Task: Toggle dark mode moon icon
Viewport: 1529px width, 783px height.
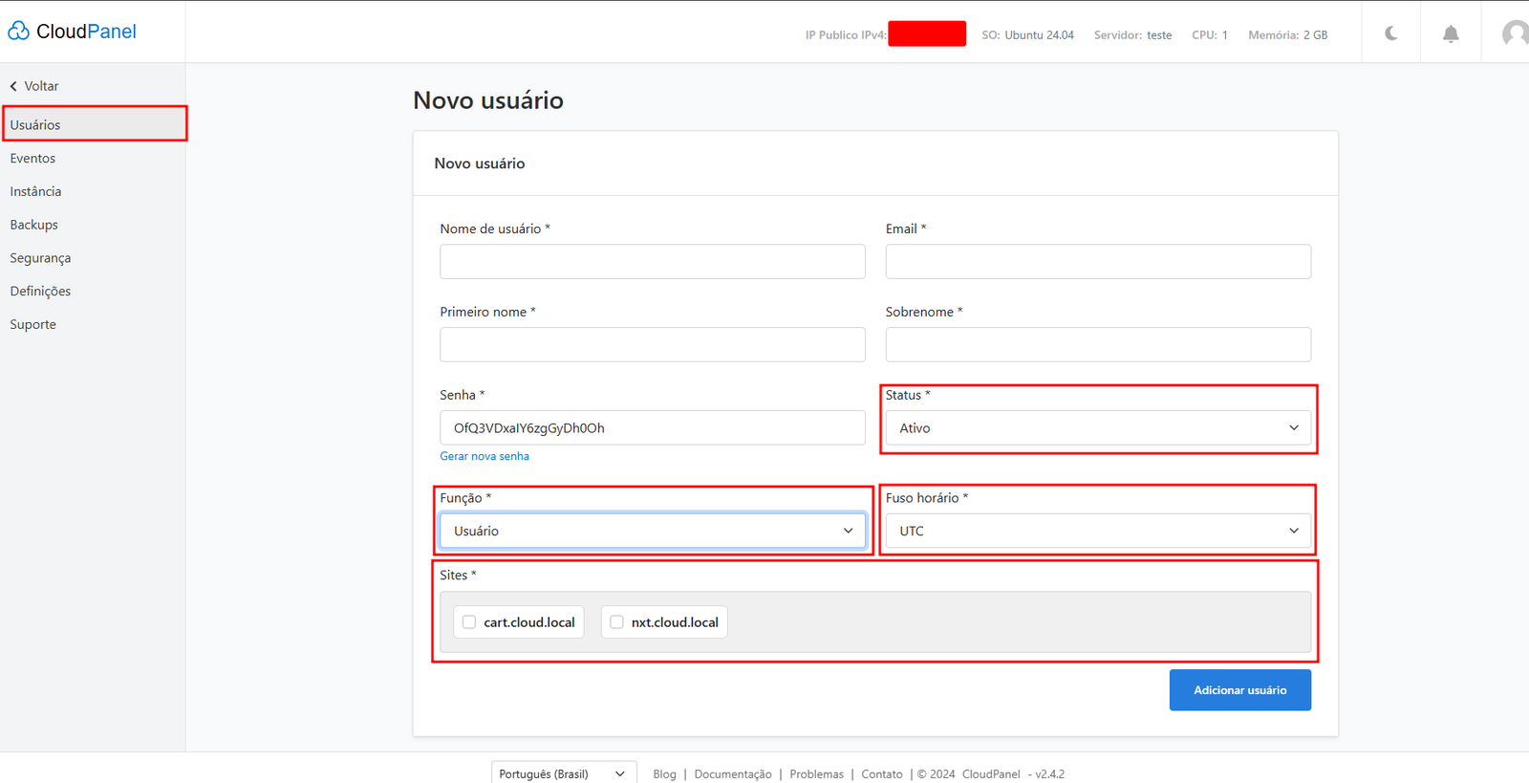Action: (1390, 34)
